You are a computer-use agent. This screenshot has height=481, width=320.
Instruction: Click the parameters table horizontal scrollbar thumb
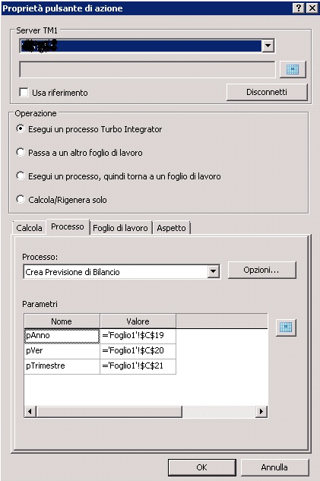109,411
